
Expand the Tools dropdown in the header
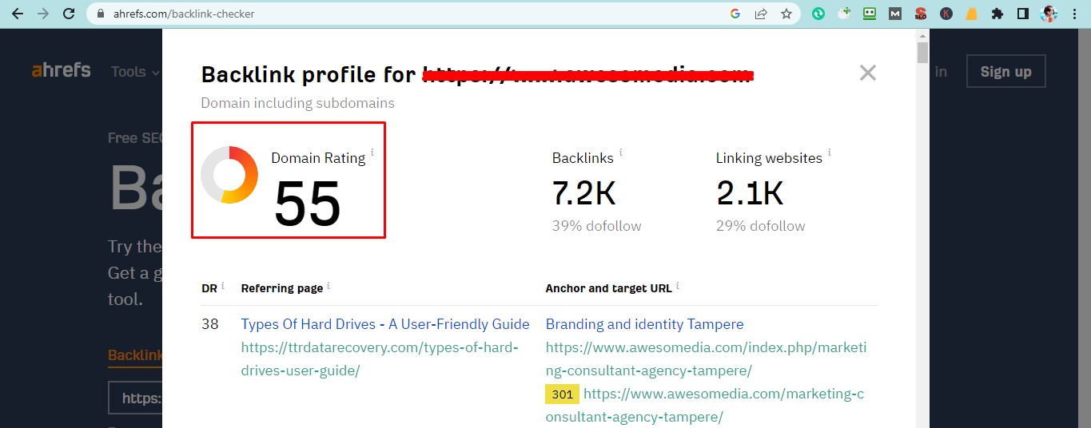coord(135,72)
